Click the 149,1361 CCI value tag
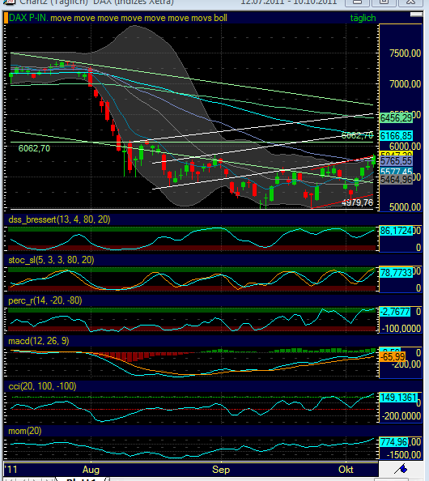429x481 pixels. 398,398
